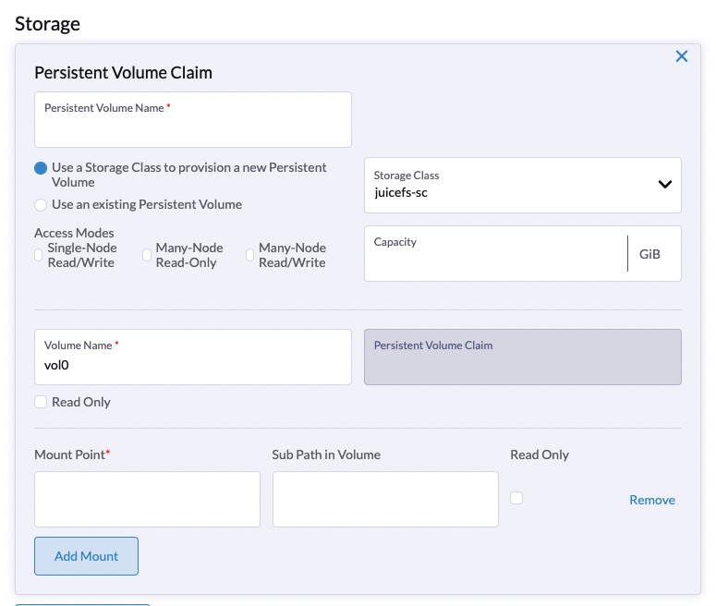
Task: Focus the Persistent Volume Name field
Action: click(192, 126)
